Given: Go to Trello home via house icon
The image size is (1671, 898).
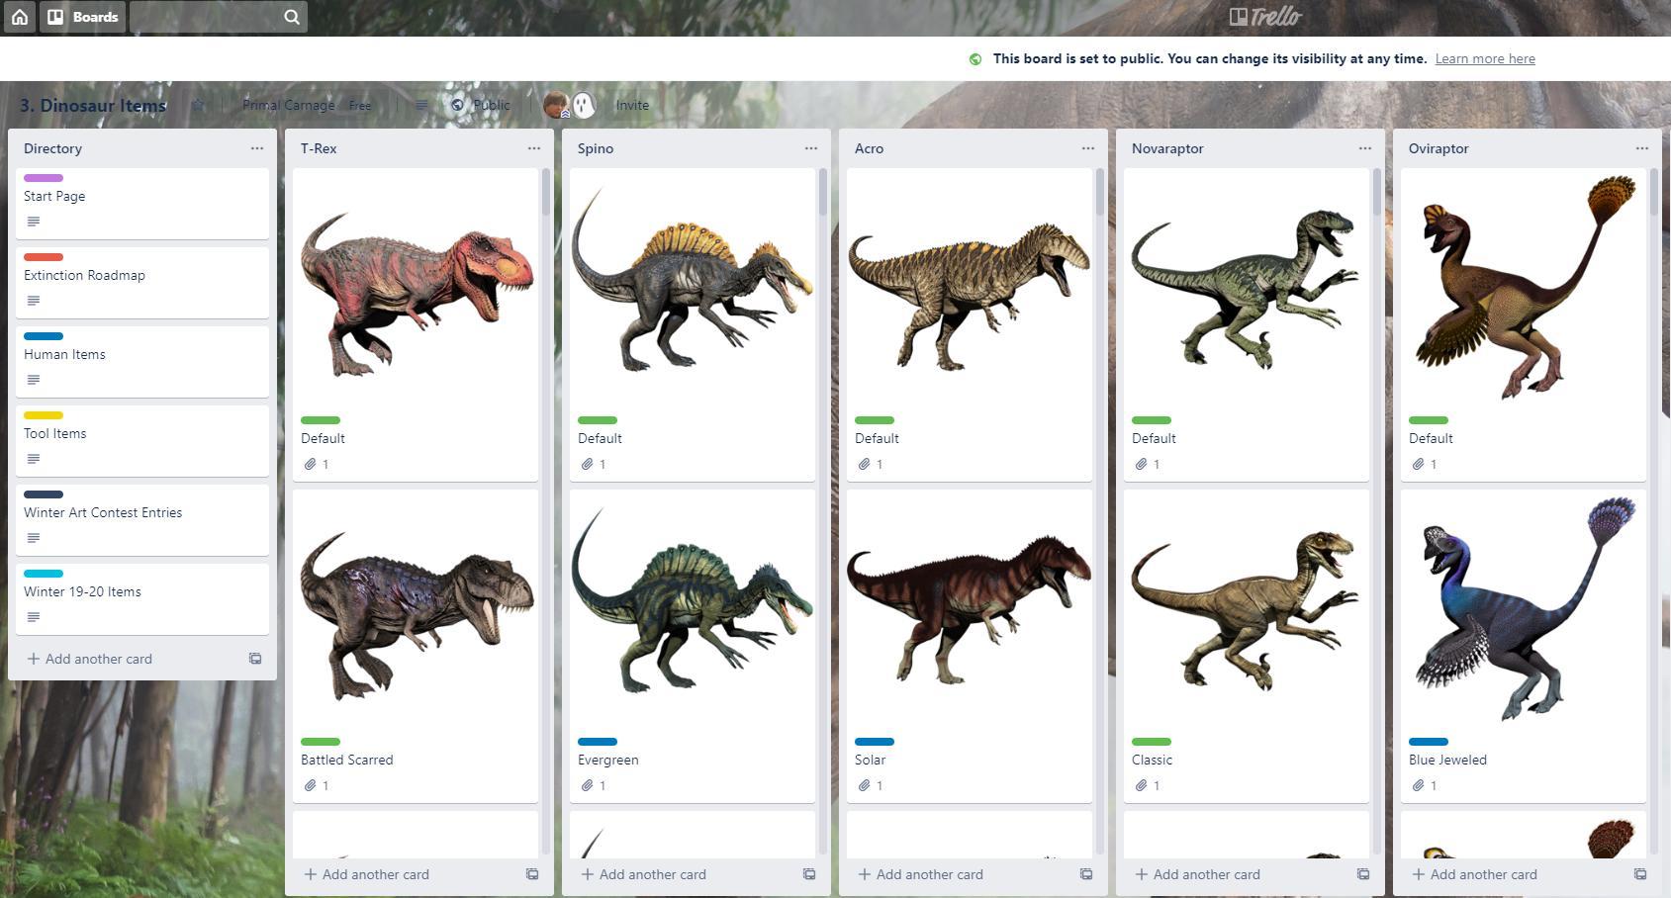Looking at the screenshot, I should click(19, 17).
